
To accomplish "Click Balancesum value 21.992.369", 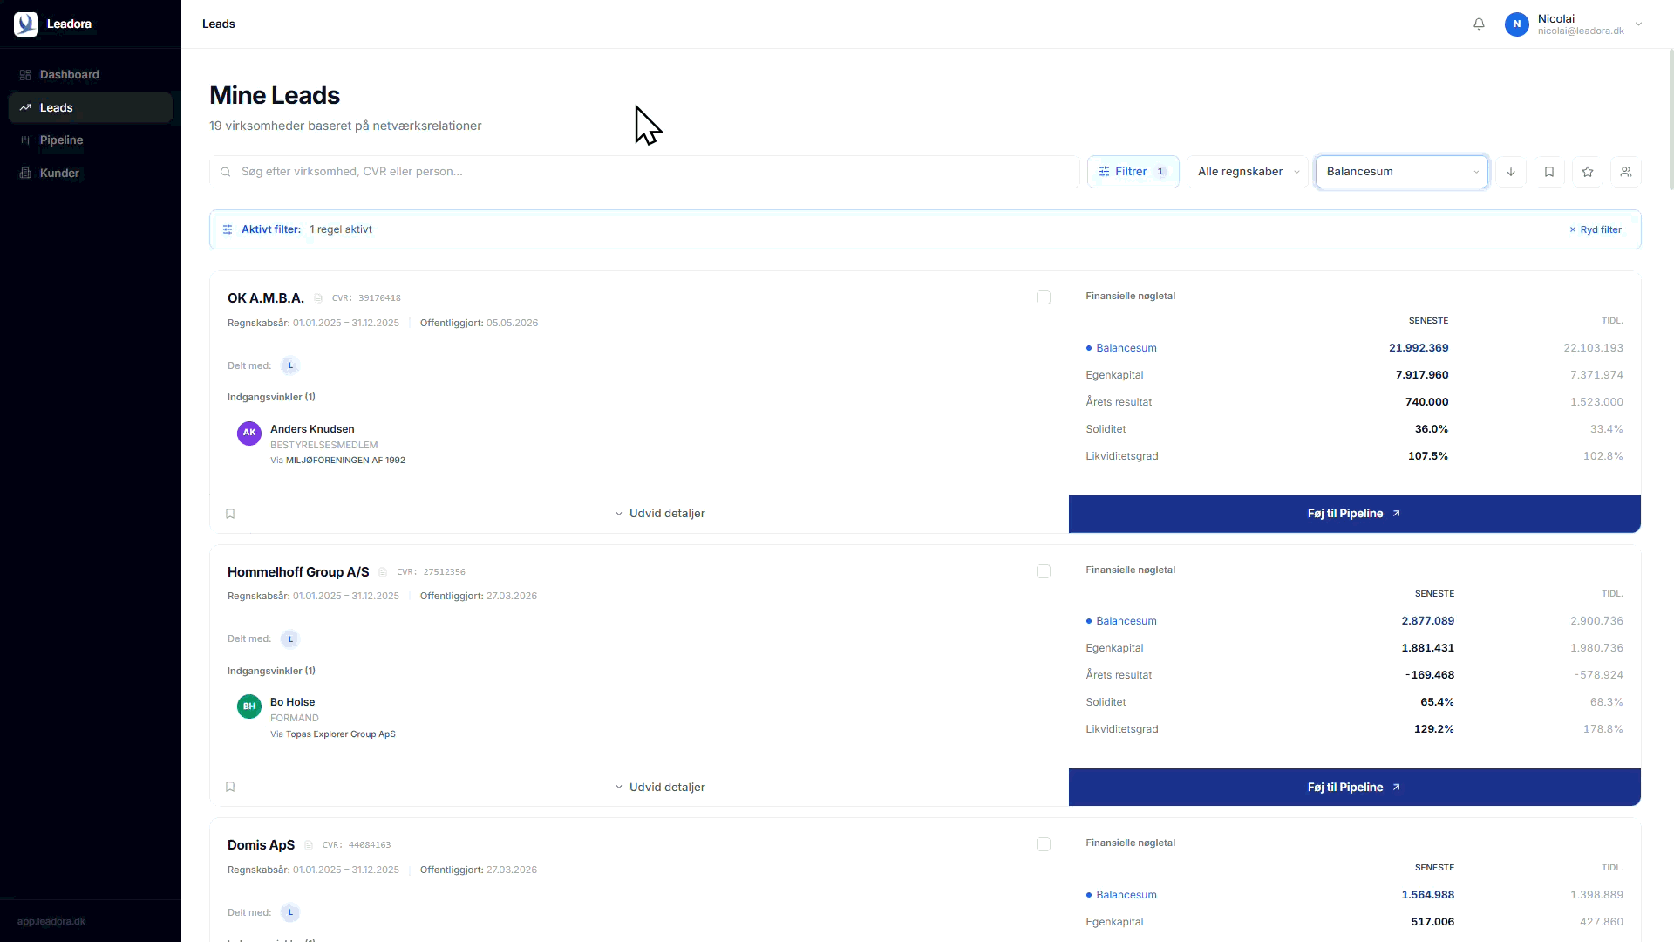I will (x=1419, y=348).
